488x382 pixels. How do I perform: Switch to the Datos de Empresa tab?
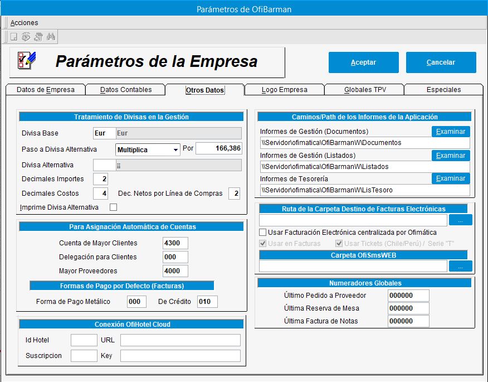click(46, 90)
